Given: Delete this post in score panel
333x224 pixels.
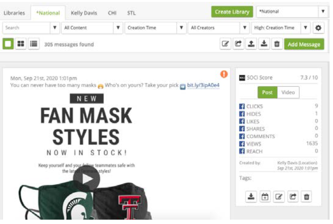Looking at the screenshot, I should 306,196.
